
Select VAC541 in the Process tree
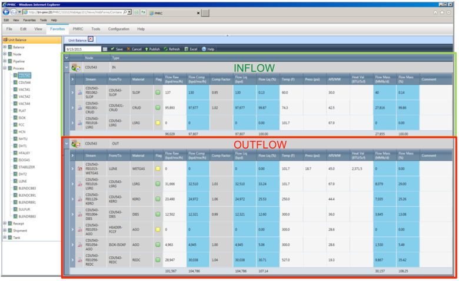point(24,90)
